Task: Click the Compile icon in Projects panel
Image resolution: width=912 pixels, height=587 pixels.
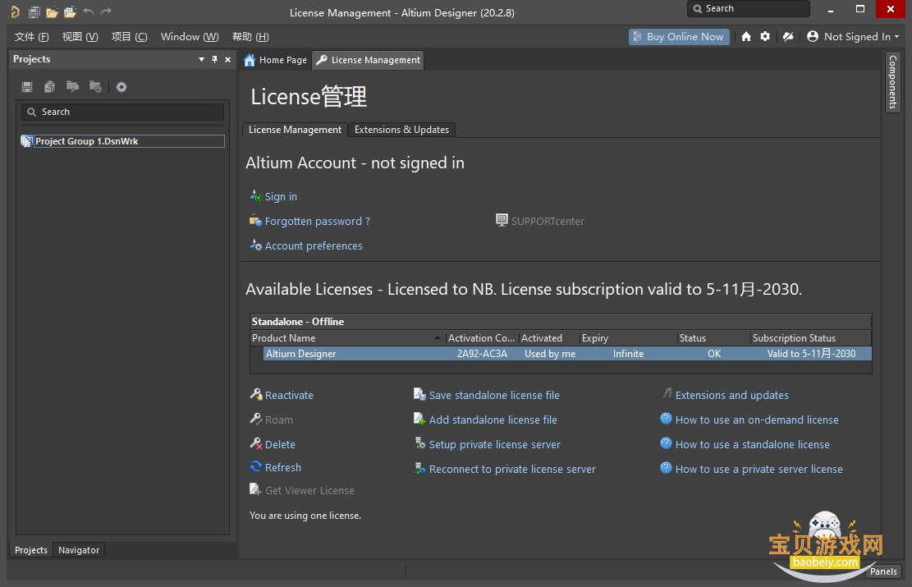Action: pos(49,87)
